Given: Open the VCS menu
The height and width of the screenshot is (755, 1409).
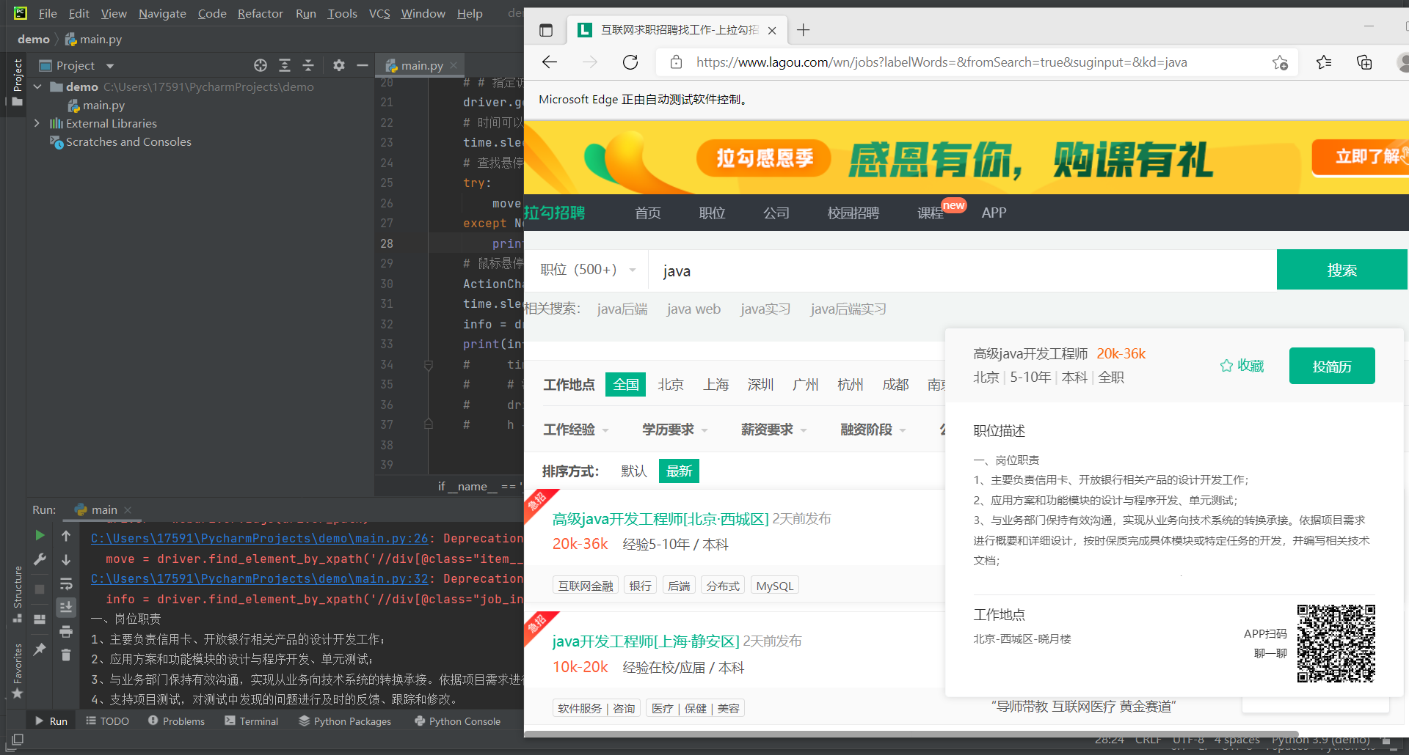Looking at the screenshot, I should [379, 13].
